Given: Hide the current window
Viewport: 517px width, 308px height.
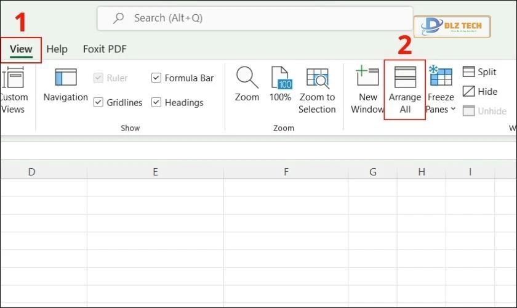Looking at the screenshot, I should pos(479,91).
